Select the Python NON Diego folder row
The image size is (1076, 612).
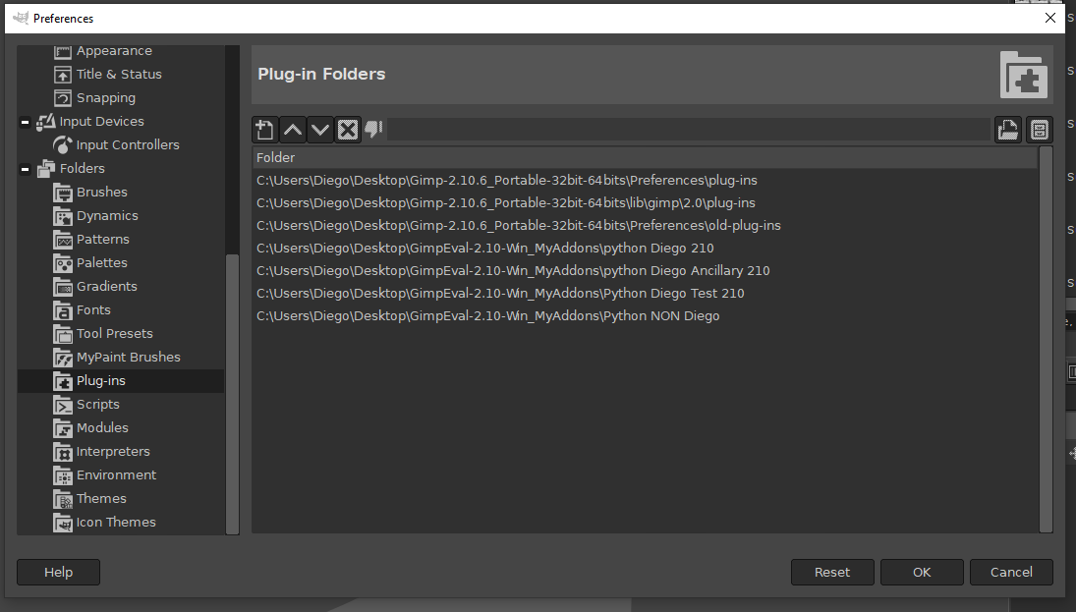pyautogui.click(x=645, y=316)
